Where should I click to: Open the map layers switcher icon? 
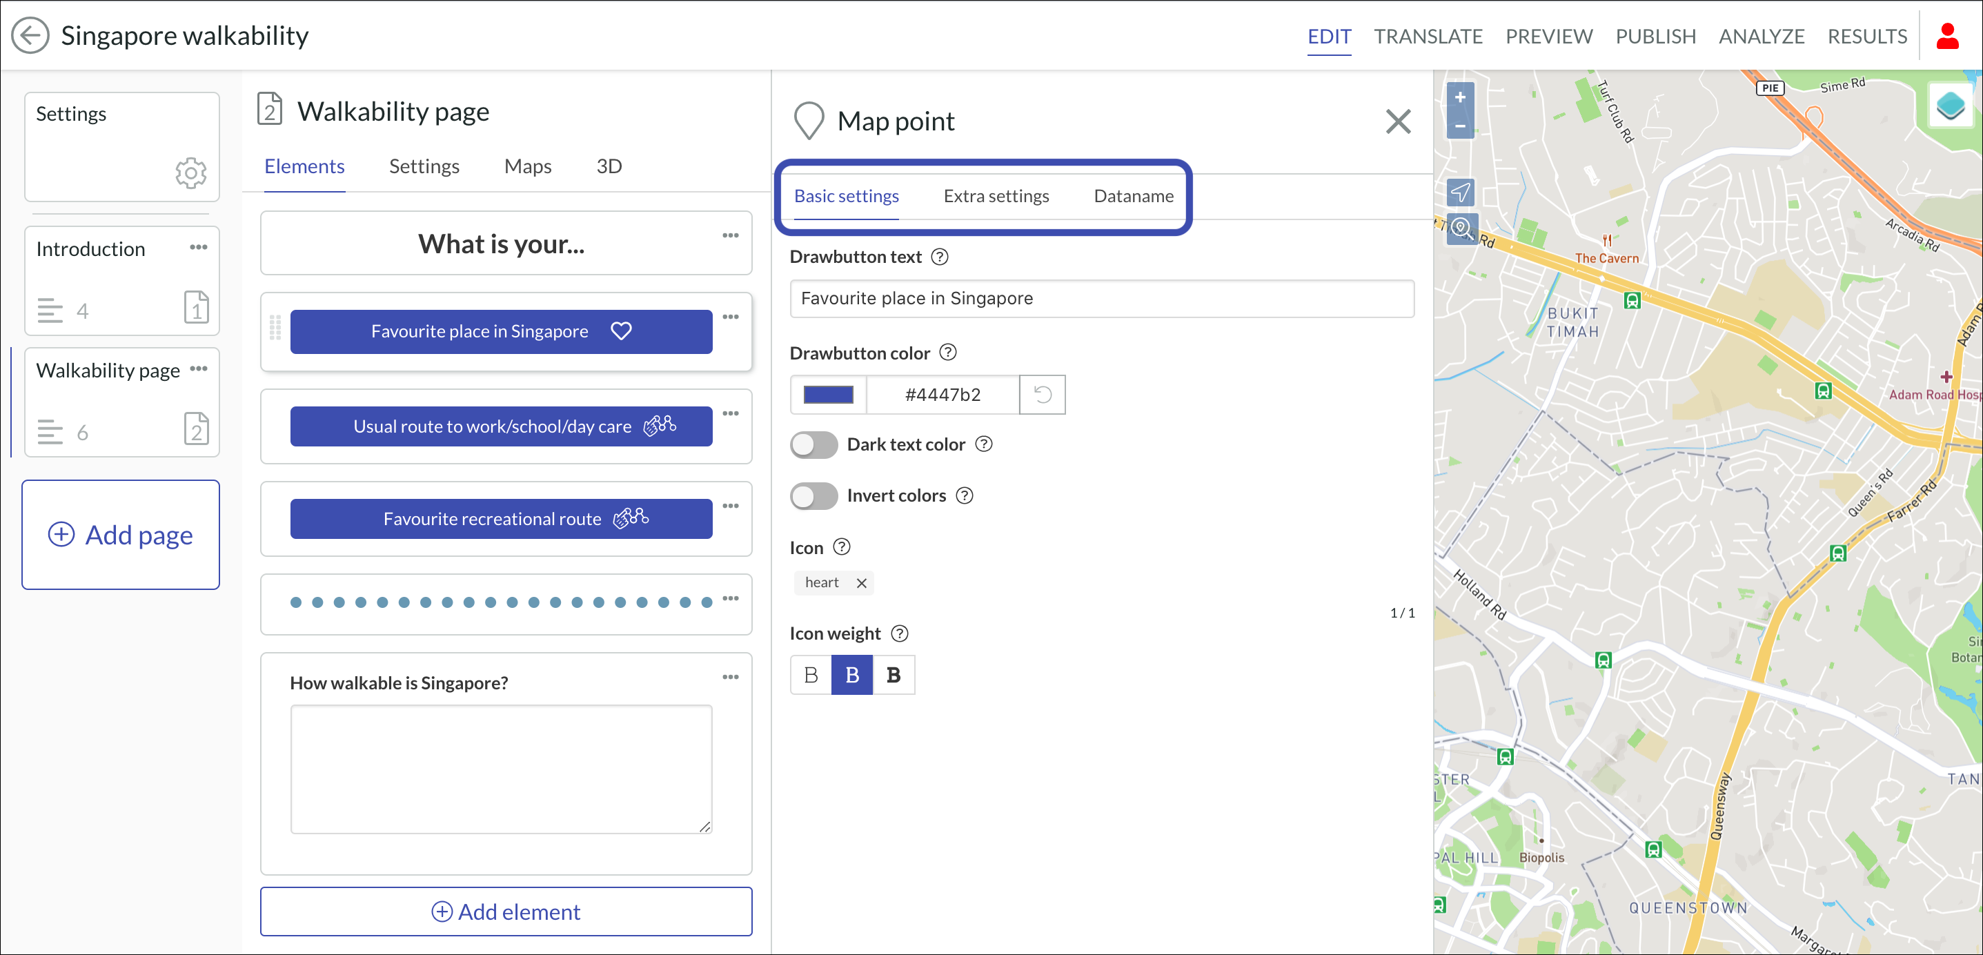[x=1950, y=105]
